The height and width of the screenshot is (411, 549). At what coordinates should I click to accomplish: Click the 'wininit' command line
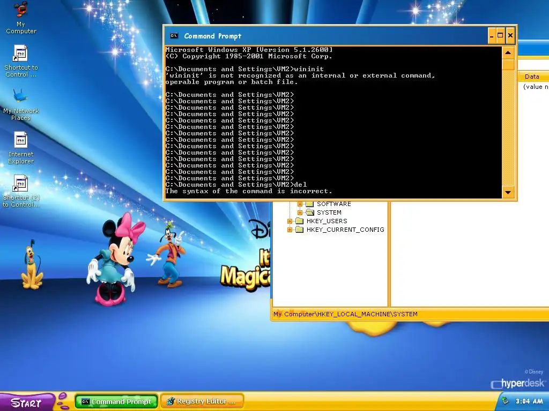[x=244, y=69]
